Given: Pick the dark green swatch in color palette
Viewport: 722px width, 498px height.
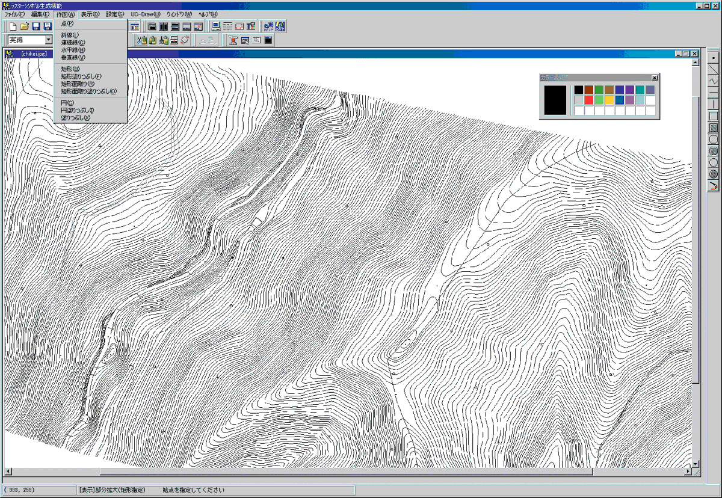Looking at the screenshot, I should point(599,90).
